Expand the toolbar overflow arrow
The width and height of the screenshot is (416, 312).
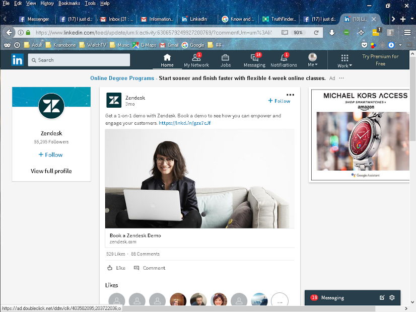tap(400, 45)
